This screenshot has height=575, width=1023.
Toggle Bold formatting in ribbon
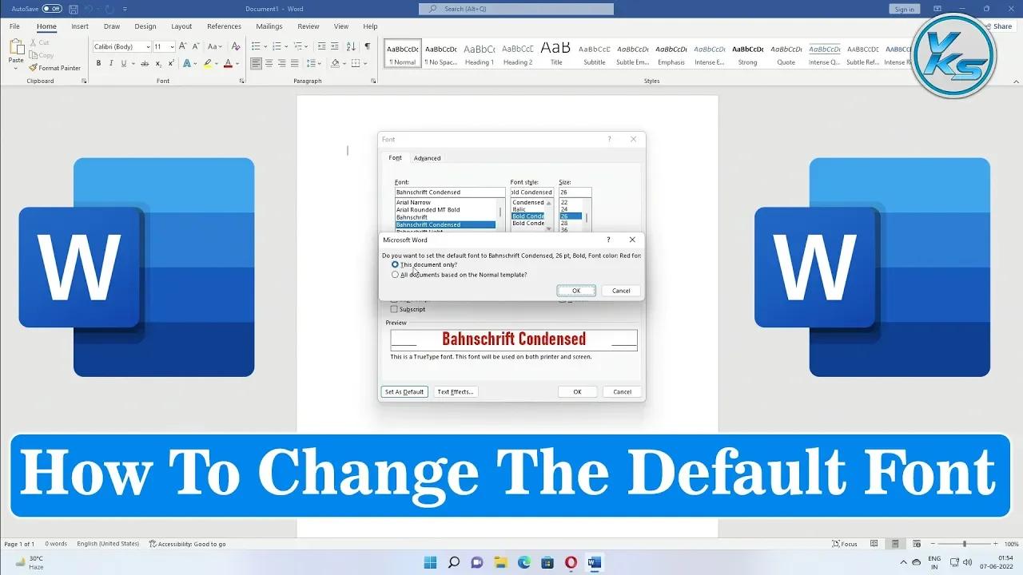point(98,63)
